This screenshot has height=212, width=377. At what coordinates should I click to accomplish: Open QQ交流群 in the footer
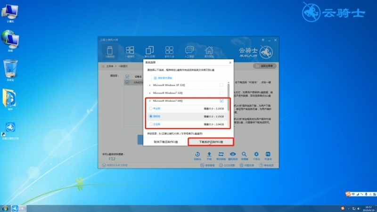[x=227, y=165]
